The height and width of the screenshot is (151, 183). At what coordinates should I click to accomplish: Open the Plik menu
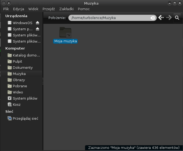(6, 9)
